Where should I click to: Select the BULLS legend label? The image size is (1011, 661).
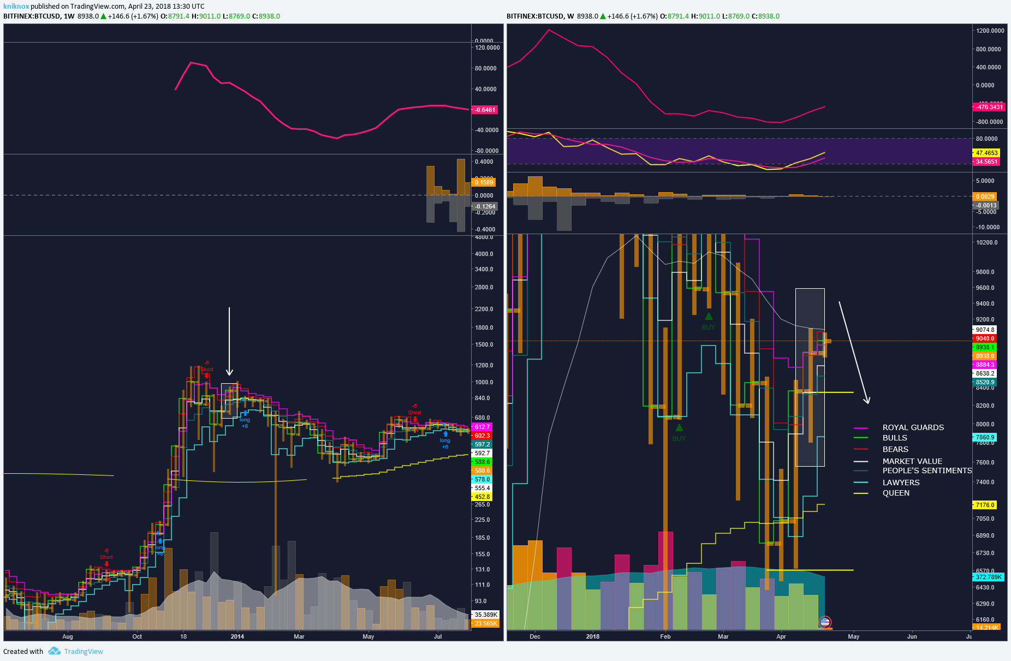coord(895,438)
